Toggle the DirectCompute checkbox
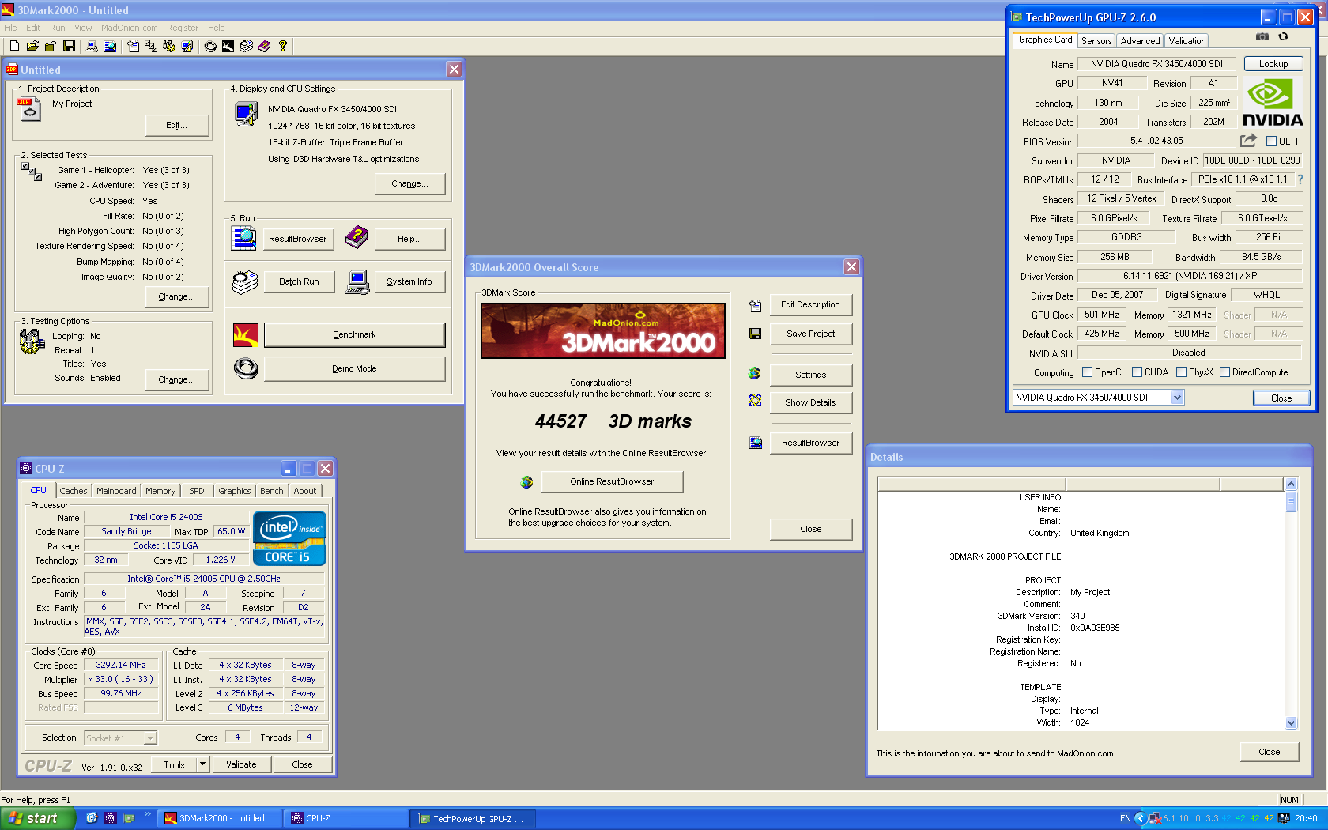The width and height of the screenshot is (1328, 830). click(1224, 372)
